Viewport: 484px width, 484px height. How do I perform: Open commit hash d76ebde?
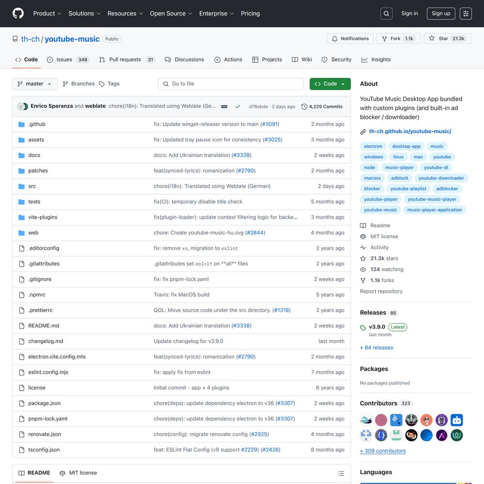point(258,106)
